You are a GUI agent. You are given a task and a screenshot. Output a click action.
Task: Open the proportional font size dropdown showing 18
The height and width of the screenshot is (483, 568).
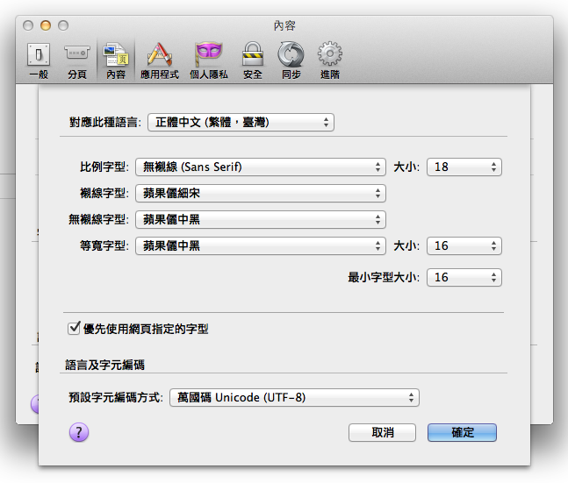click(464, 167)
